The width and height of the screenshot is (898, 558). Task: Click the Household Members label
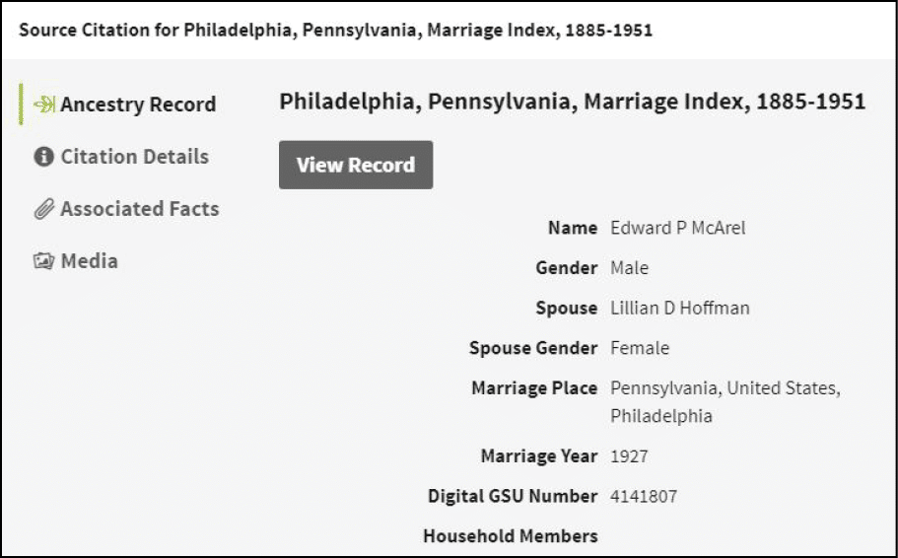pos(510,536)
